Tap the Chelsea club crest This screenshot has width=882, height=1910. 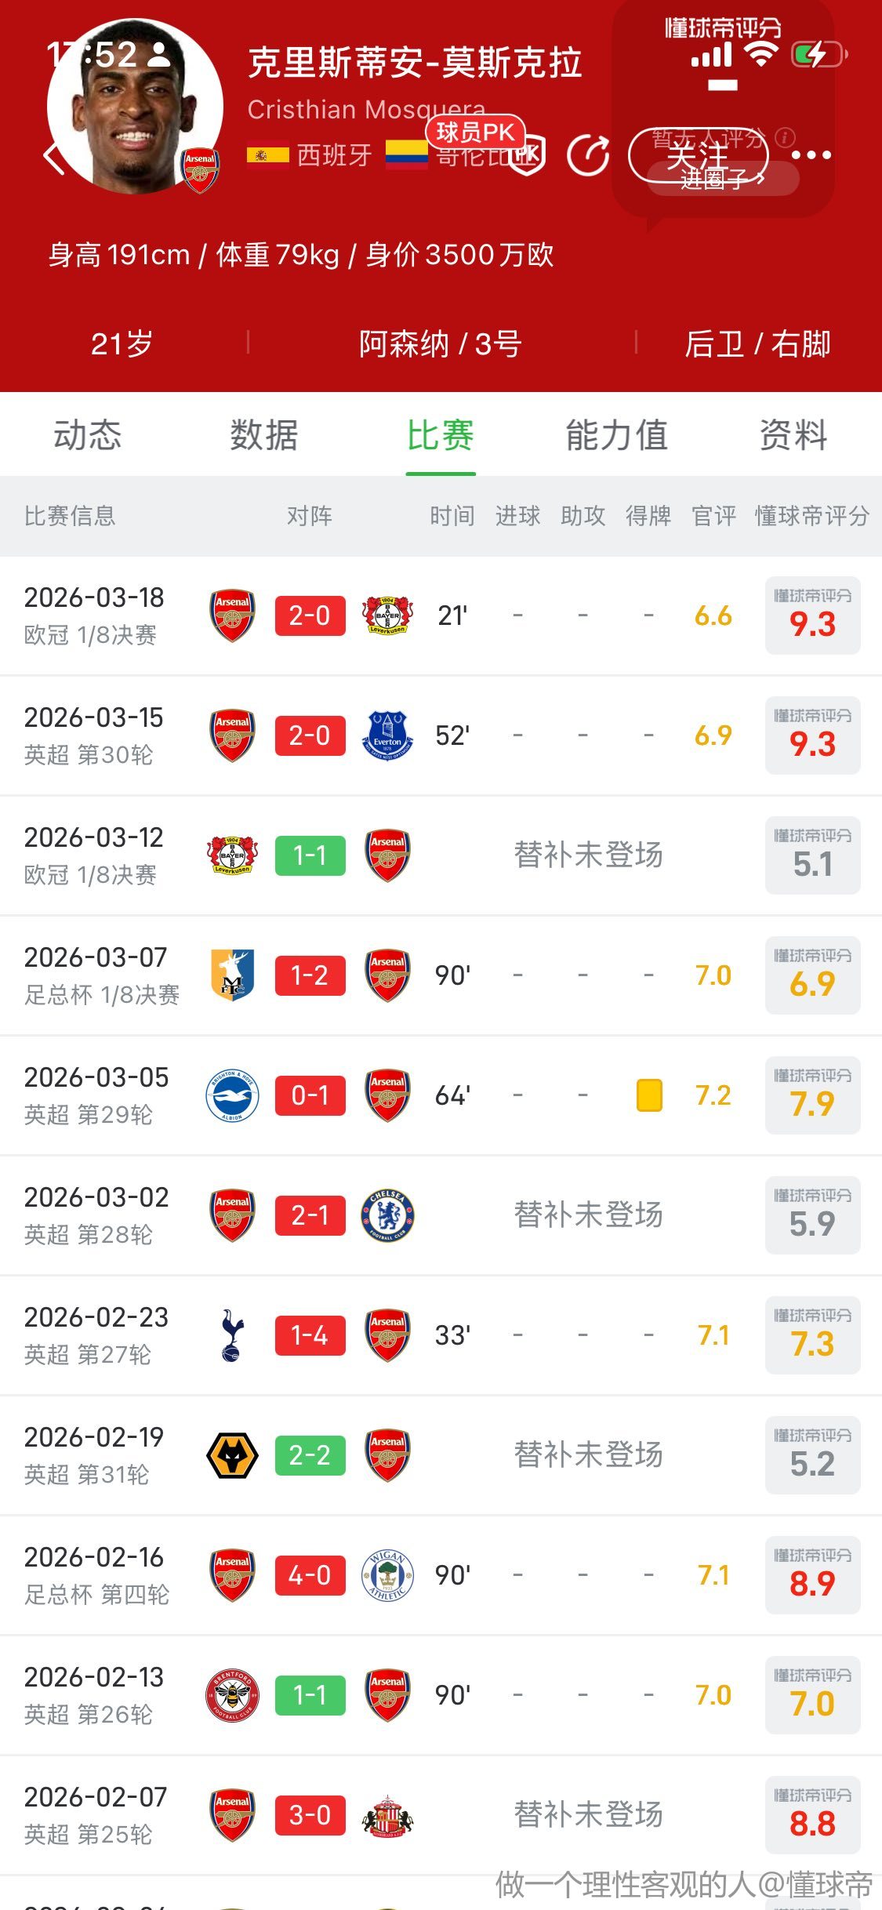coord(387,1215)
